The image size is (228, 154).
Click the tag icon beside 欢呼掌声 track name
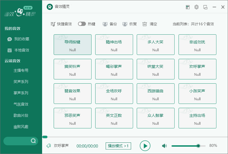coord(49,146)
